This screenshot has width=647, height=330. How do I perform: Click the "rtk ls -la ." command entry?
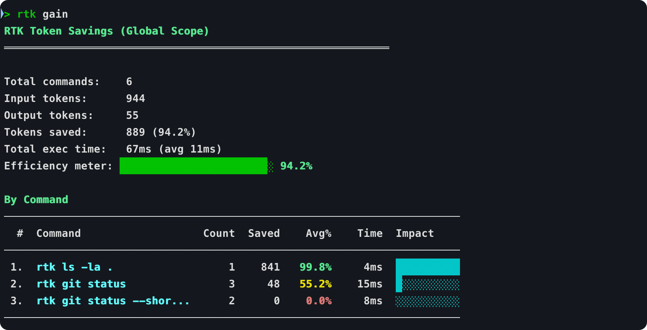[74, 267]
